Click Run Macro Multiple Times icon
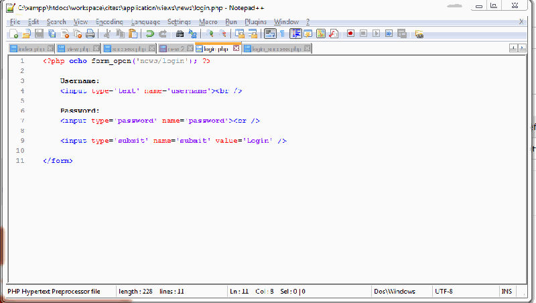The image size is (536, 303). tap(389, 34)
